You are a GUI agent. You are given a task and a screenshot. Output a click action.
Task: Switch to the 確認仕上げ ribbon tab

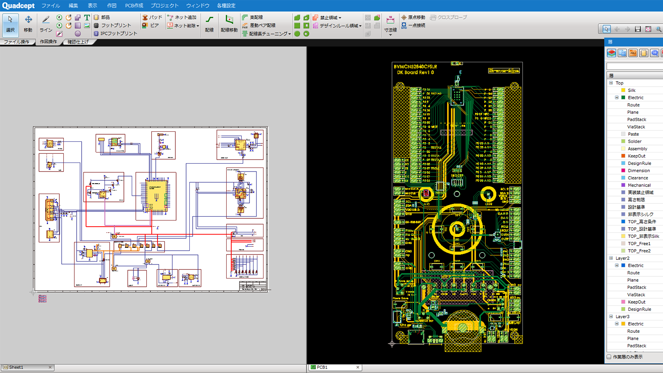coord(78,42)
